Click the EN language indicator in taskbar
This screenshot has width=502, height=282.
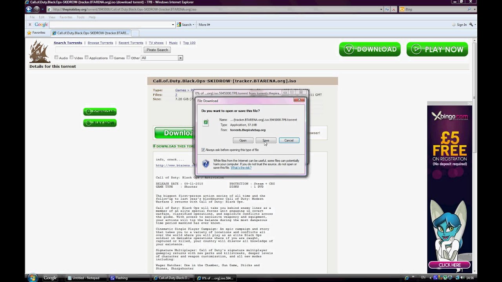423,278
